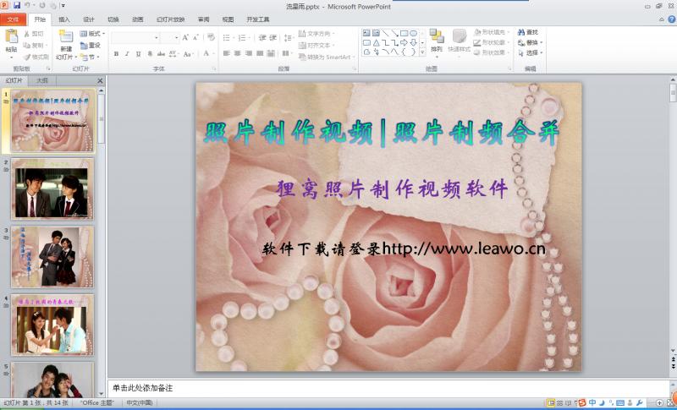This screenshot has height=410, width=677.
Task: Click the Normal view icon in status bar
Action: click(x=551, y=403)
